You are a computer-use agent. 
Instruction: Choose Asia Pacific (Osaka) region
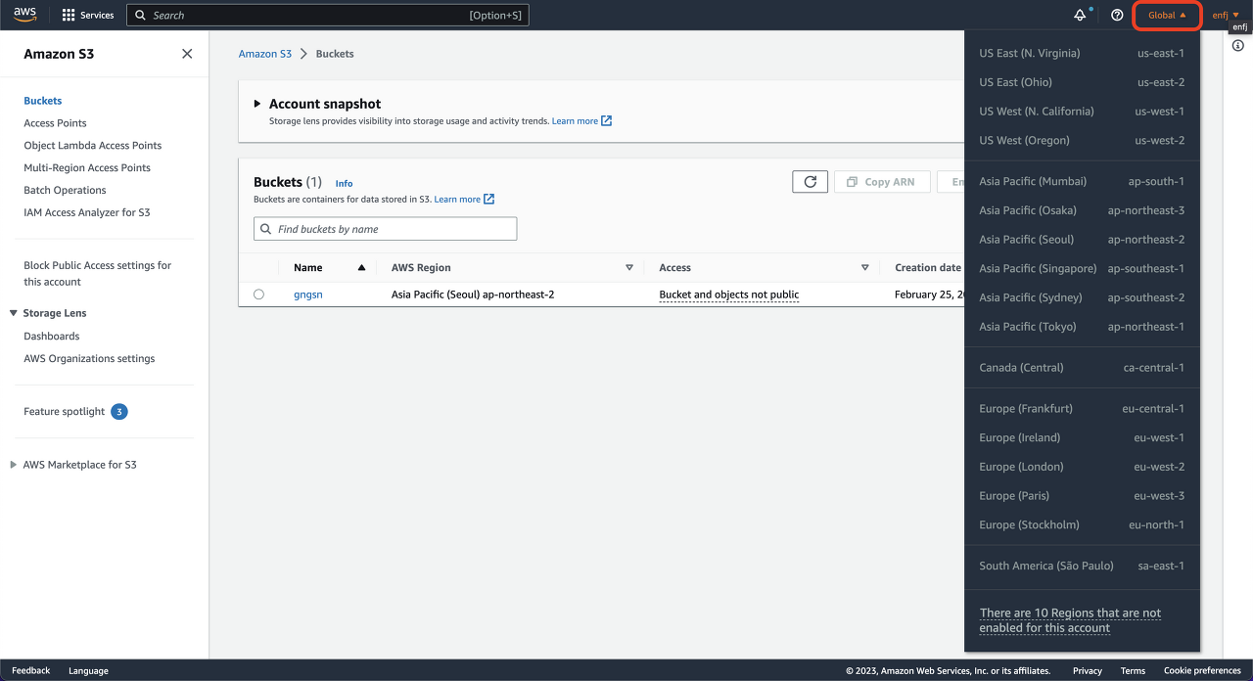[x=1082, y=210]
